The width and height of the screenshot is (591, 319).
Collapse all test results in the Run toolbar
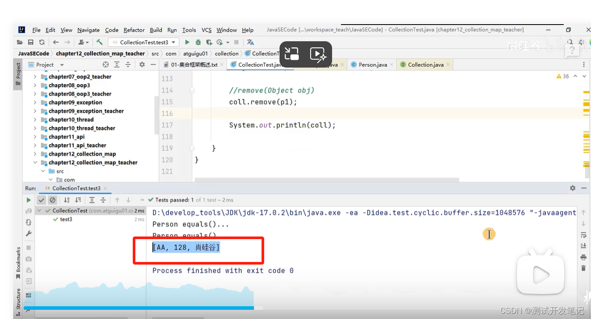click(x=103, y=200)
